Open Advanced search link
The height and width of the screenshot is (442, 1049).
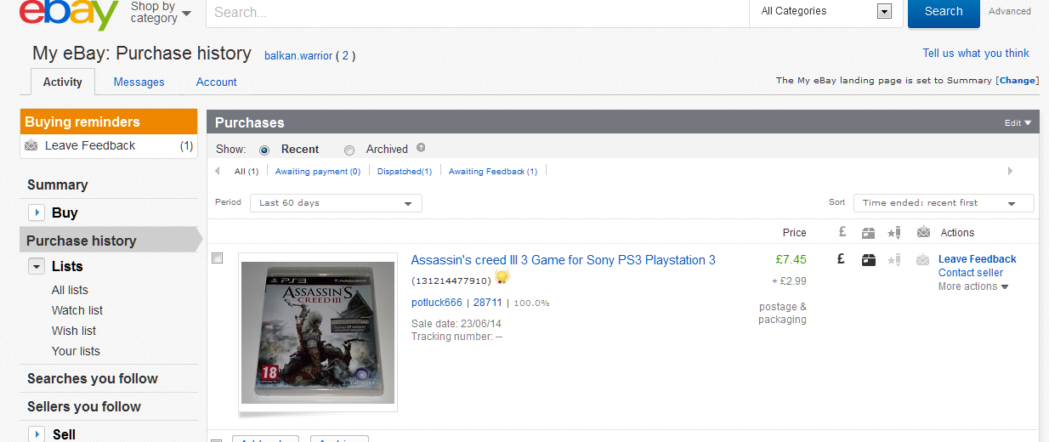tap(1010, 12)
